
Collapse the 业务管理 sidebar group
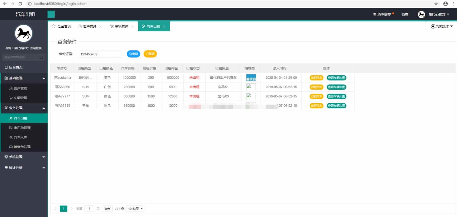pos(24,108)
